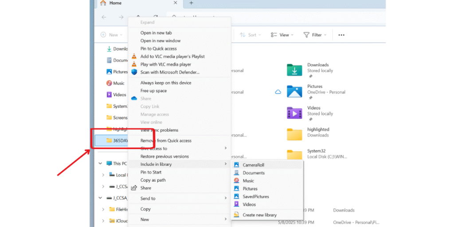Open the View dropdown in the toolbar
The height and width of the screenshot is (227, 454).
(282, 35)
